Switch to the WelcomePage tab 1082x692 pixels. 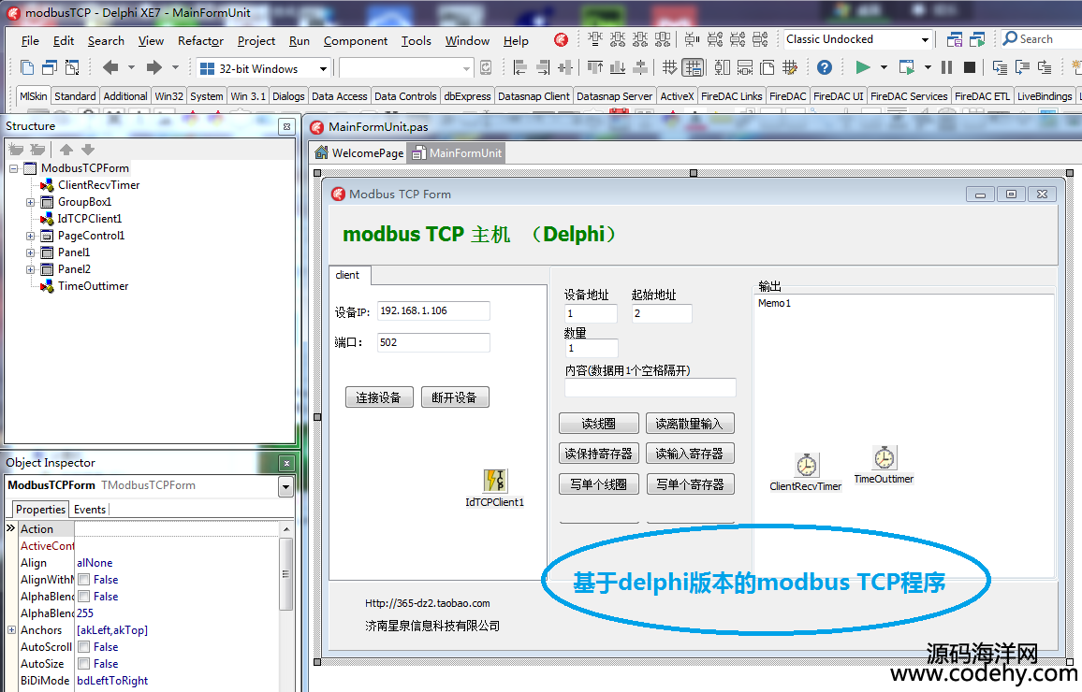[359, 153]
